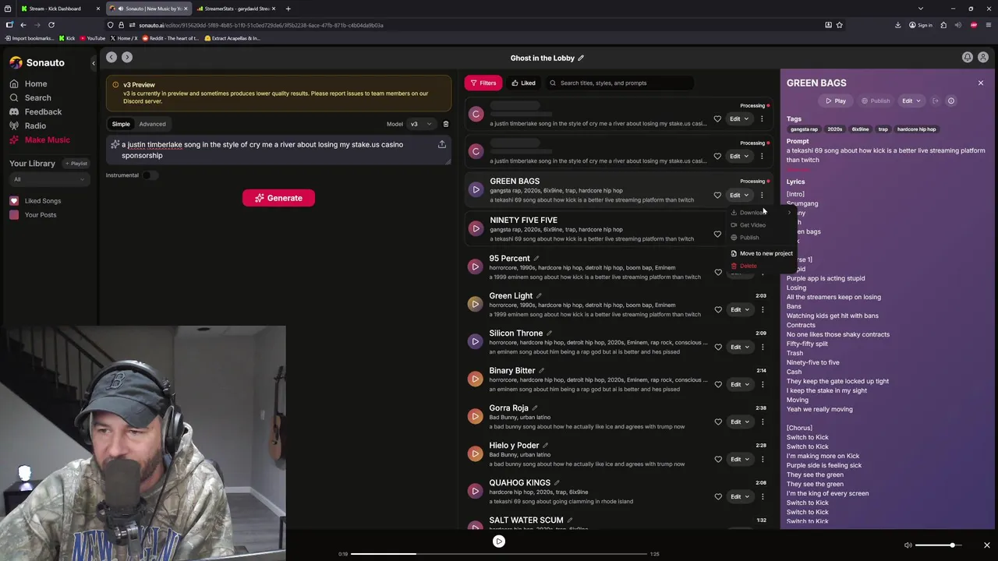This screenshot has width=998, height=561.
Task: Open Feedback Discord link in sidebar
Action: pos(36,111)
